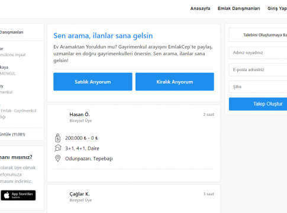Click the Talep Oluştur button
This screenshot has height=213, width=287.
258,104
